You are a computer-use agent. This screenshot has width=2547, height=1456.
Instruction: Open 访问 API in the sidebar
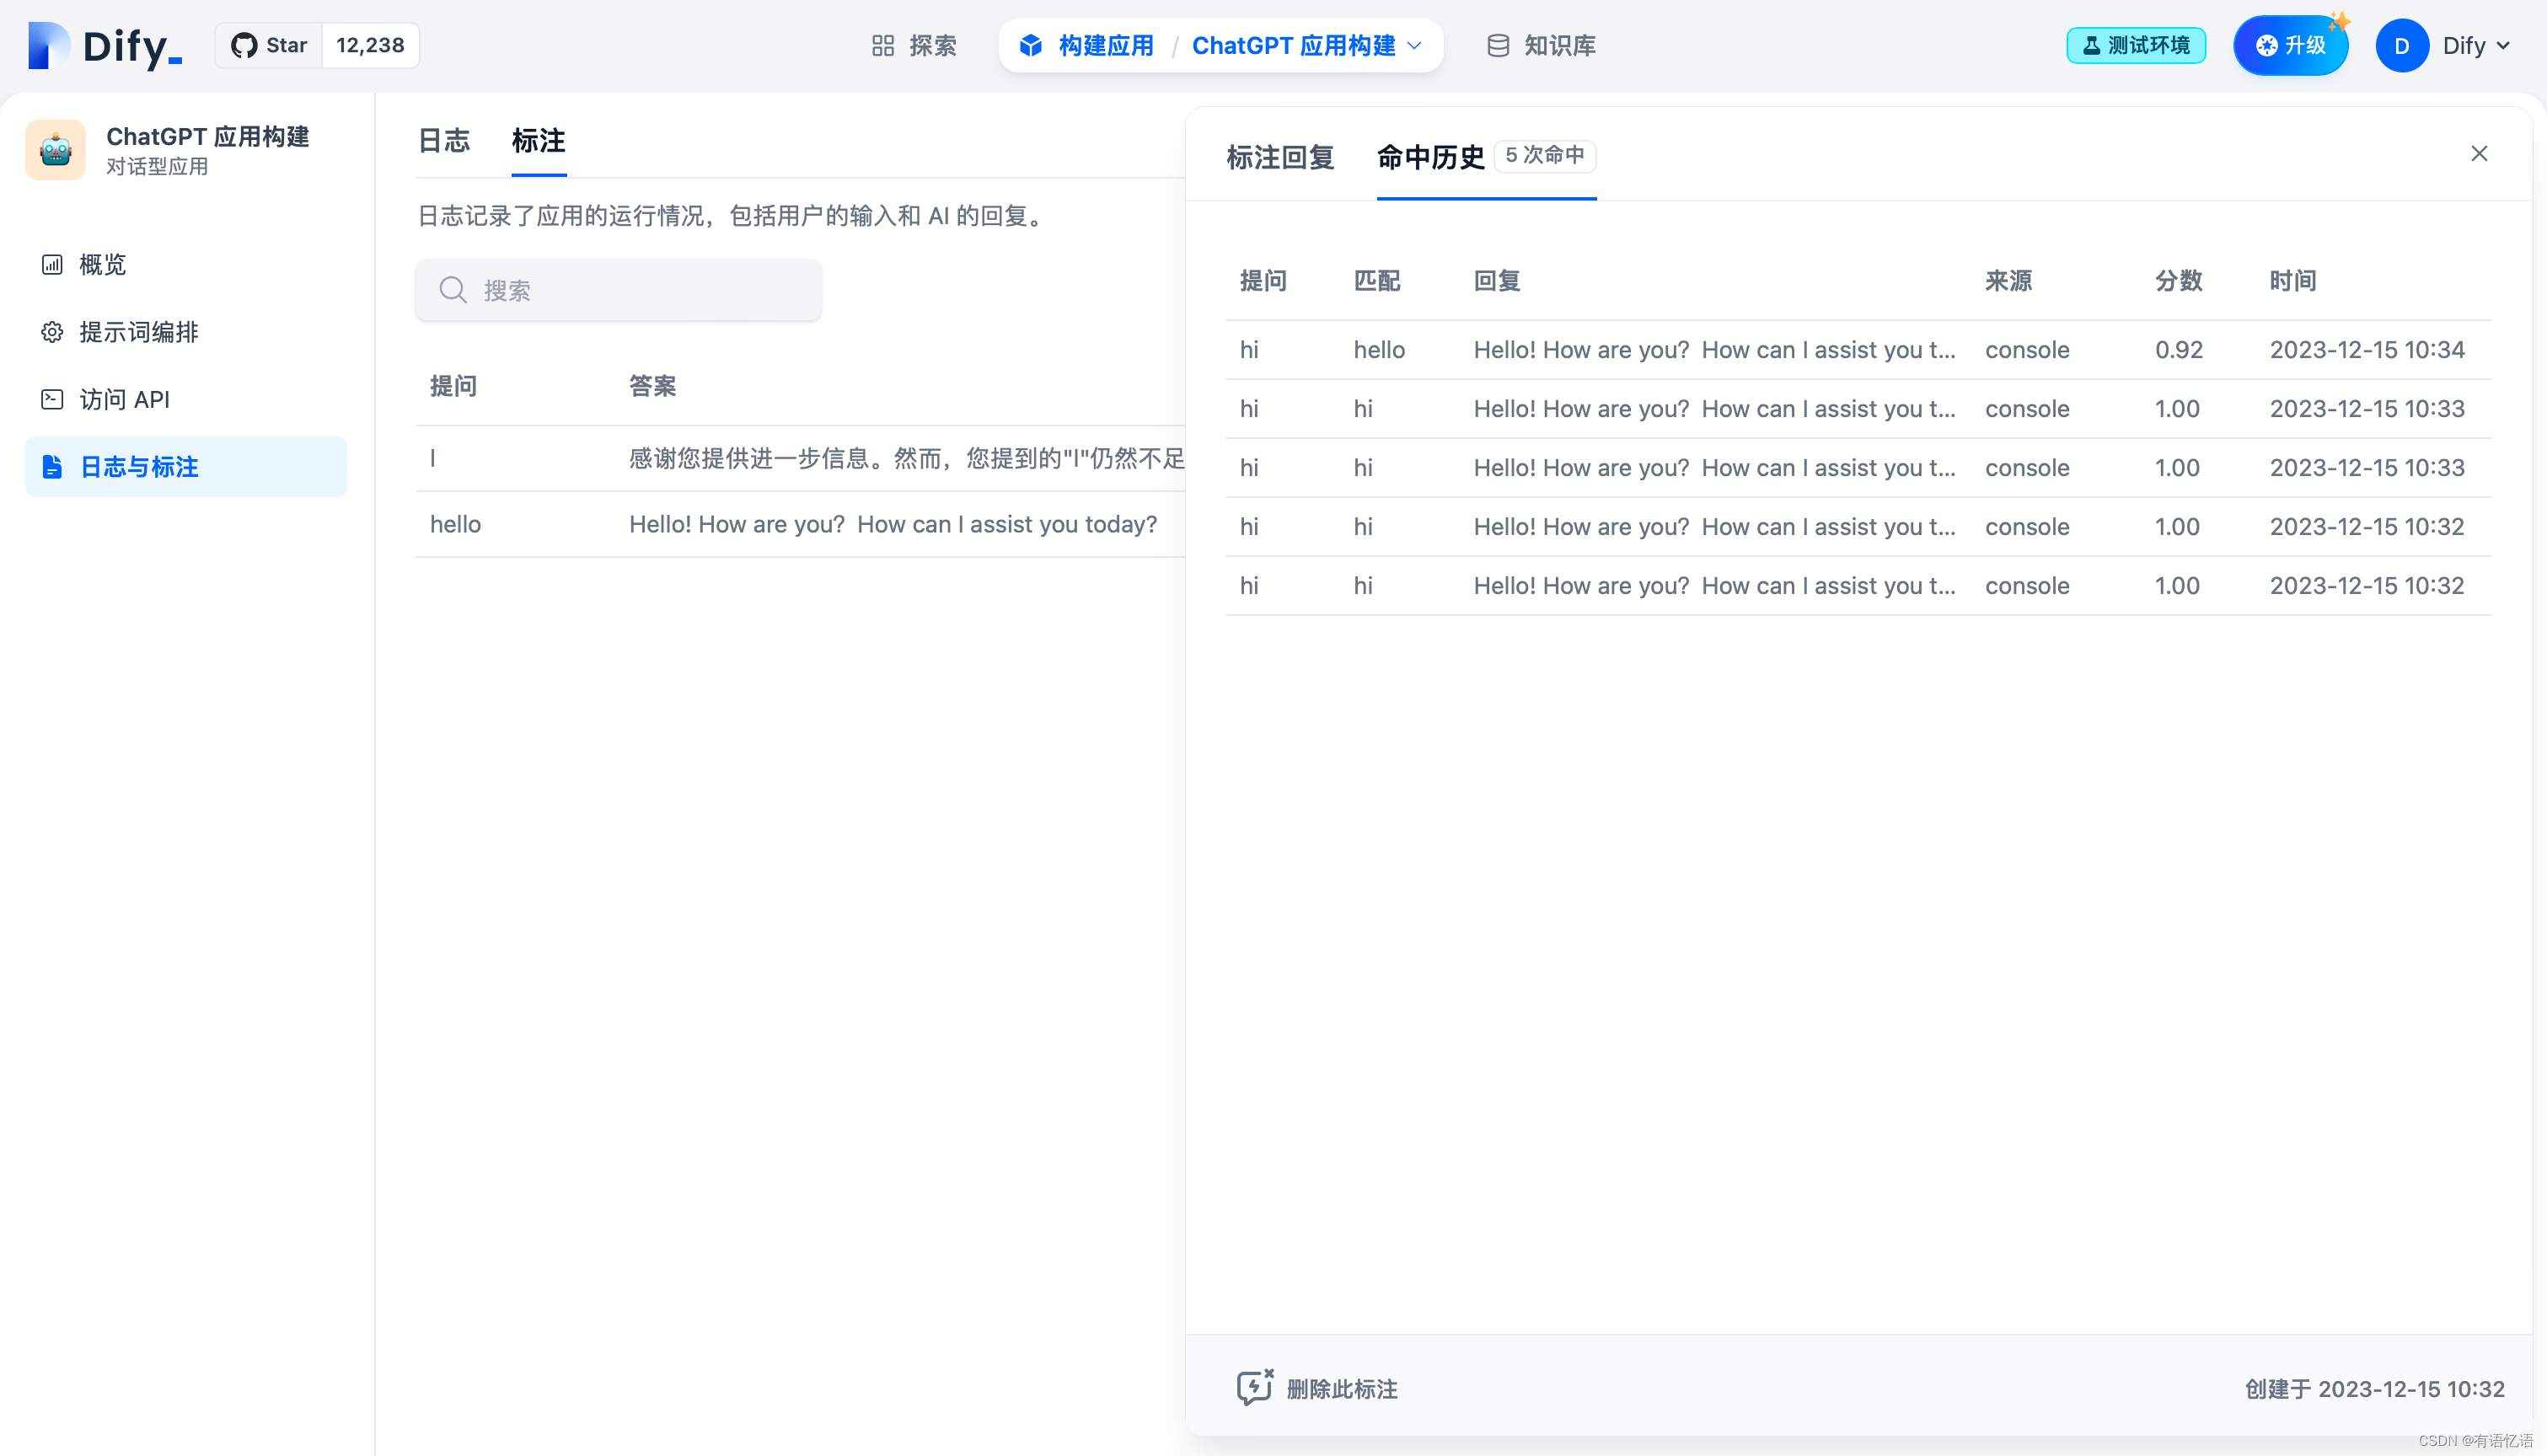click(x=186, y=399)
